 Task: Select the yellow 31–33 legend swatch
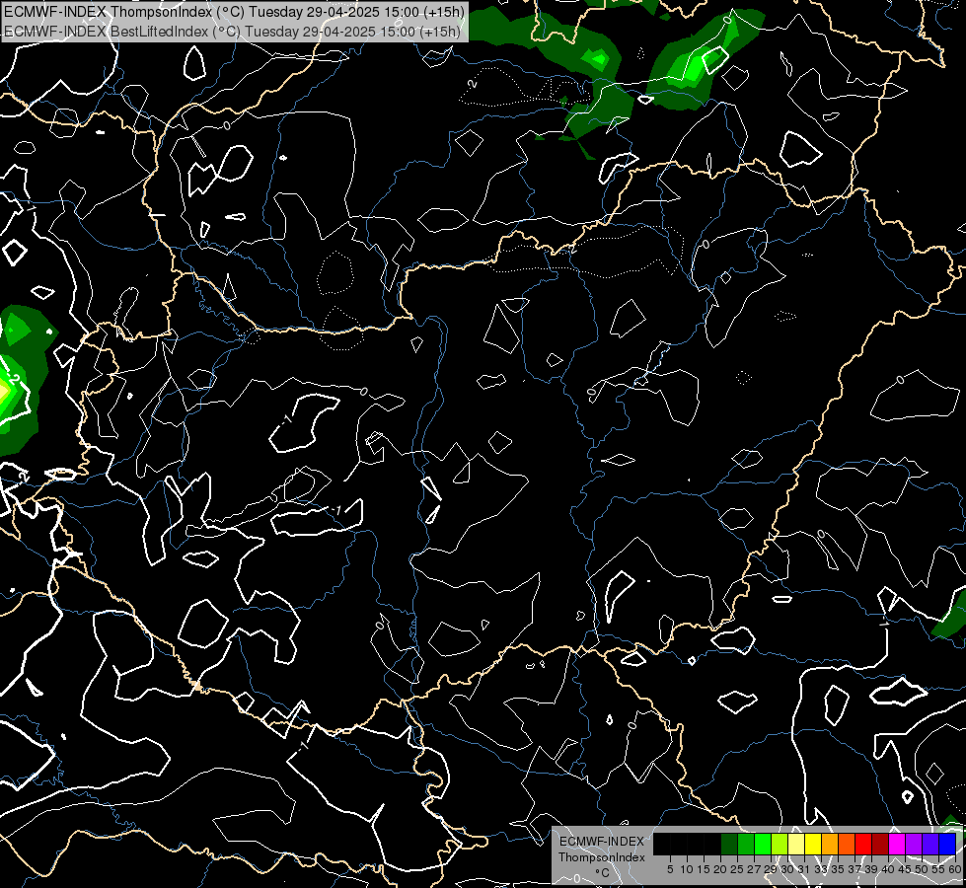pos(813,844)
